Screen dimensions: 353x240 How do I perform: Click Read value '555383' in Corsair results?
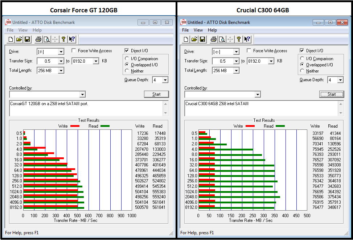point(159,192)
